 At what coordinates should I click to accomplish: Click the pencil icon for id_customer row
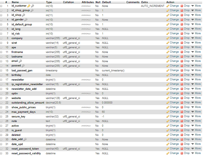[x=168, y=6]
